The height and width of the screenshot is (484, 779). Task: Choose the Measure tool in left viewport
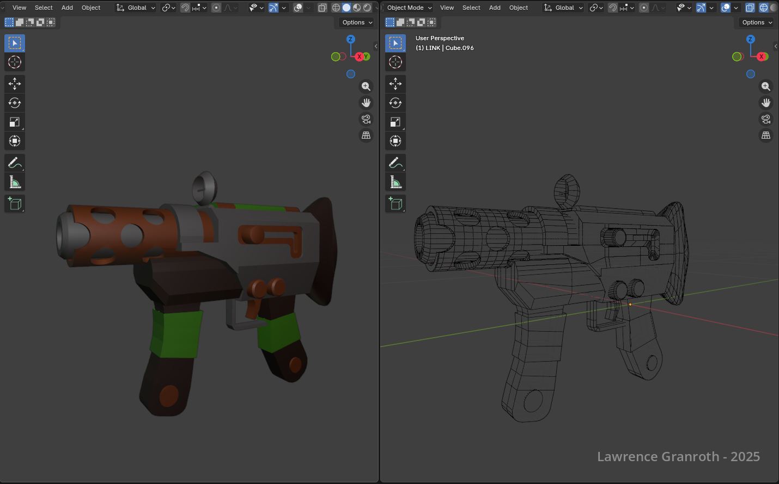15,182
